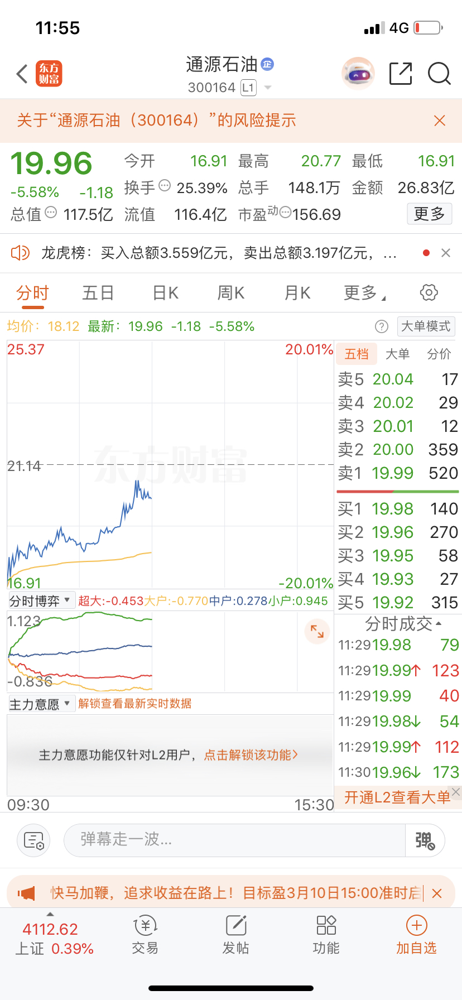Tap the 更多 stats button
Screen dimensions: 462x1000
429,214
